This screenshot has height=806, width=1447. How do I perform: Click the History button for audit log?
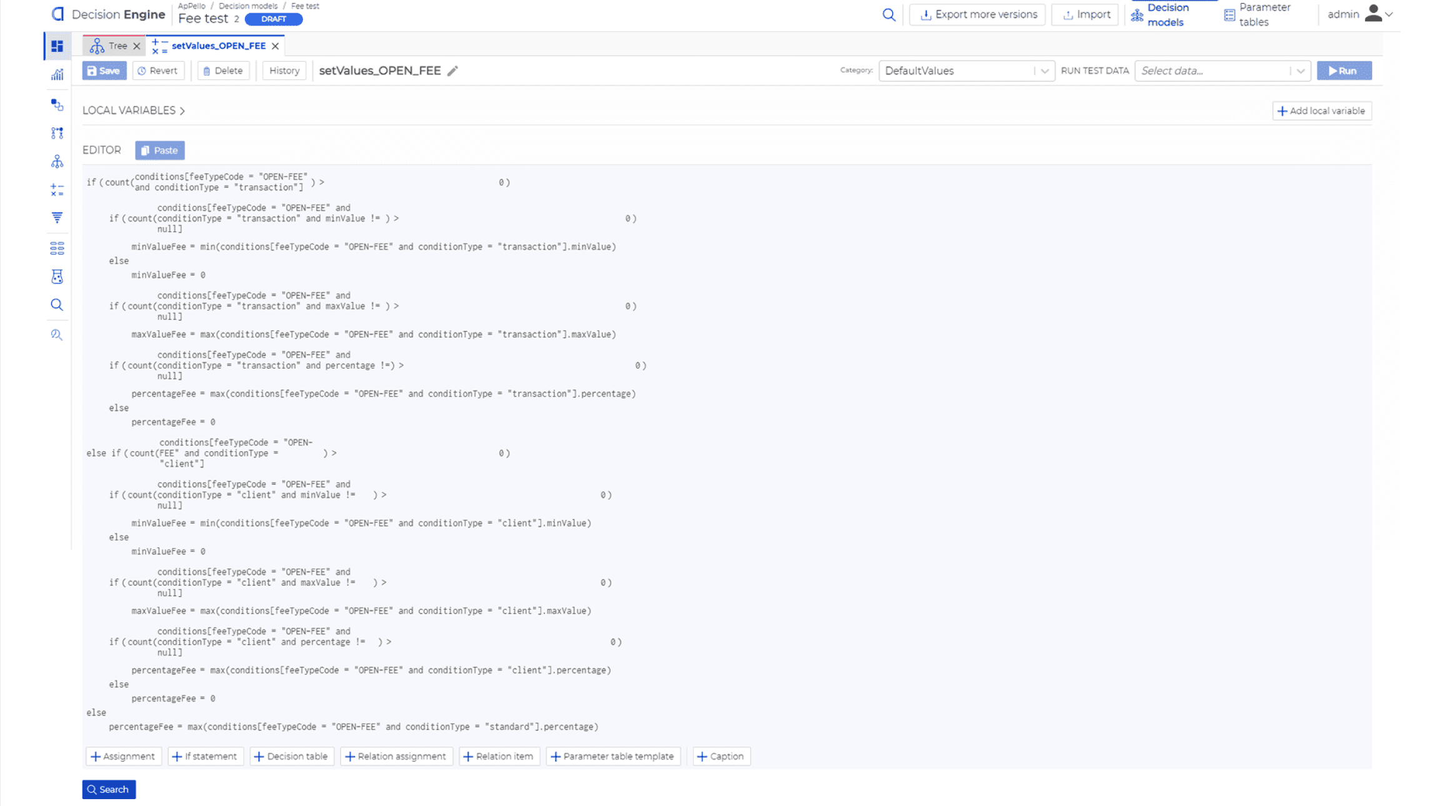pos(284,71)
